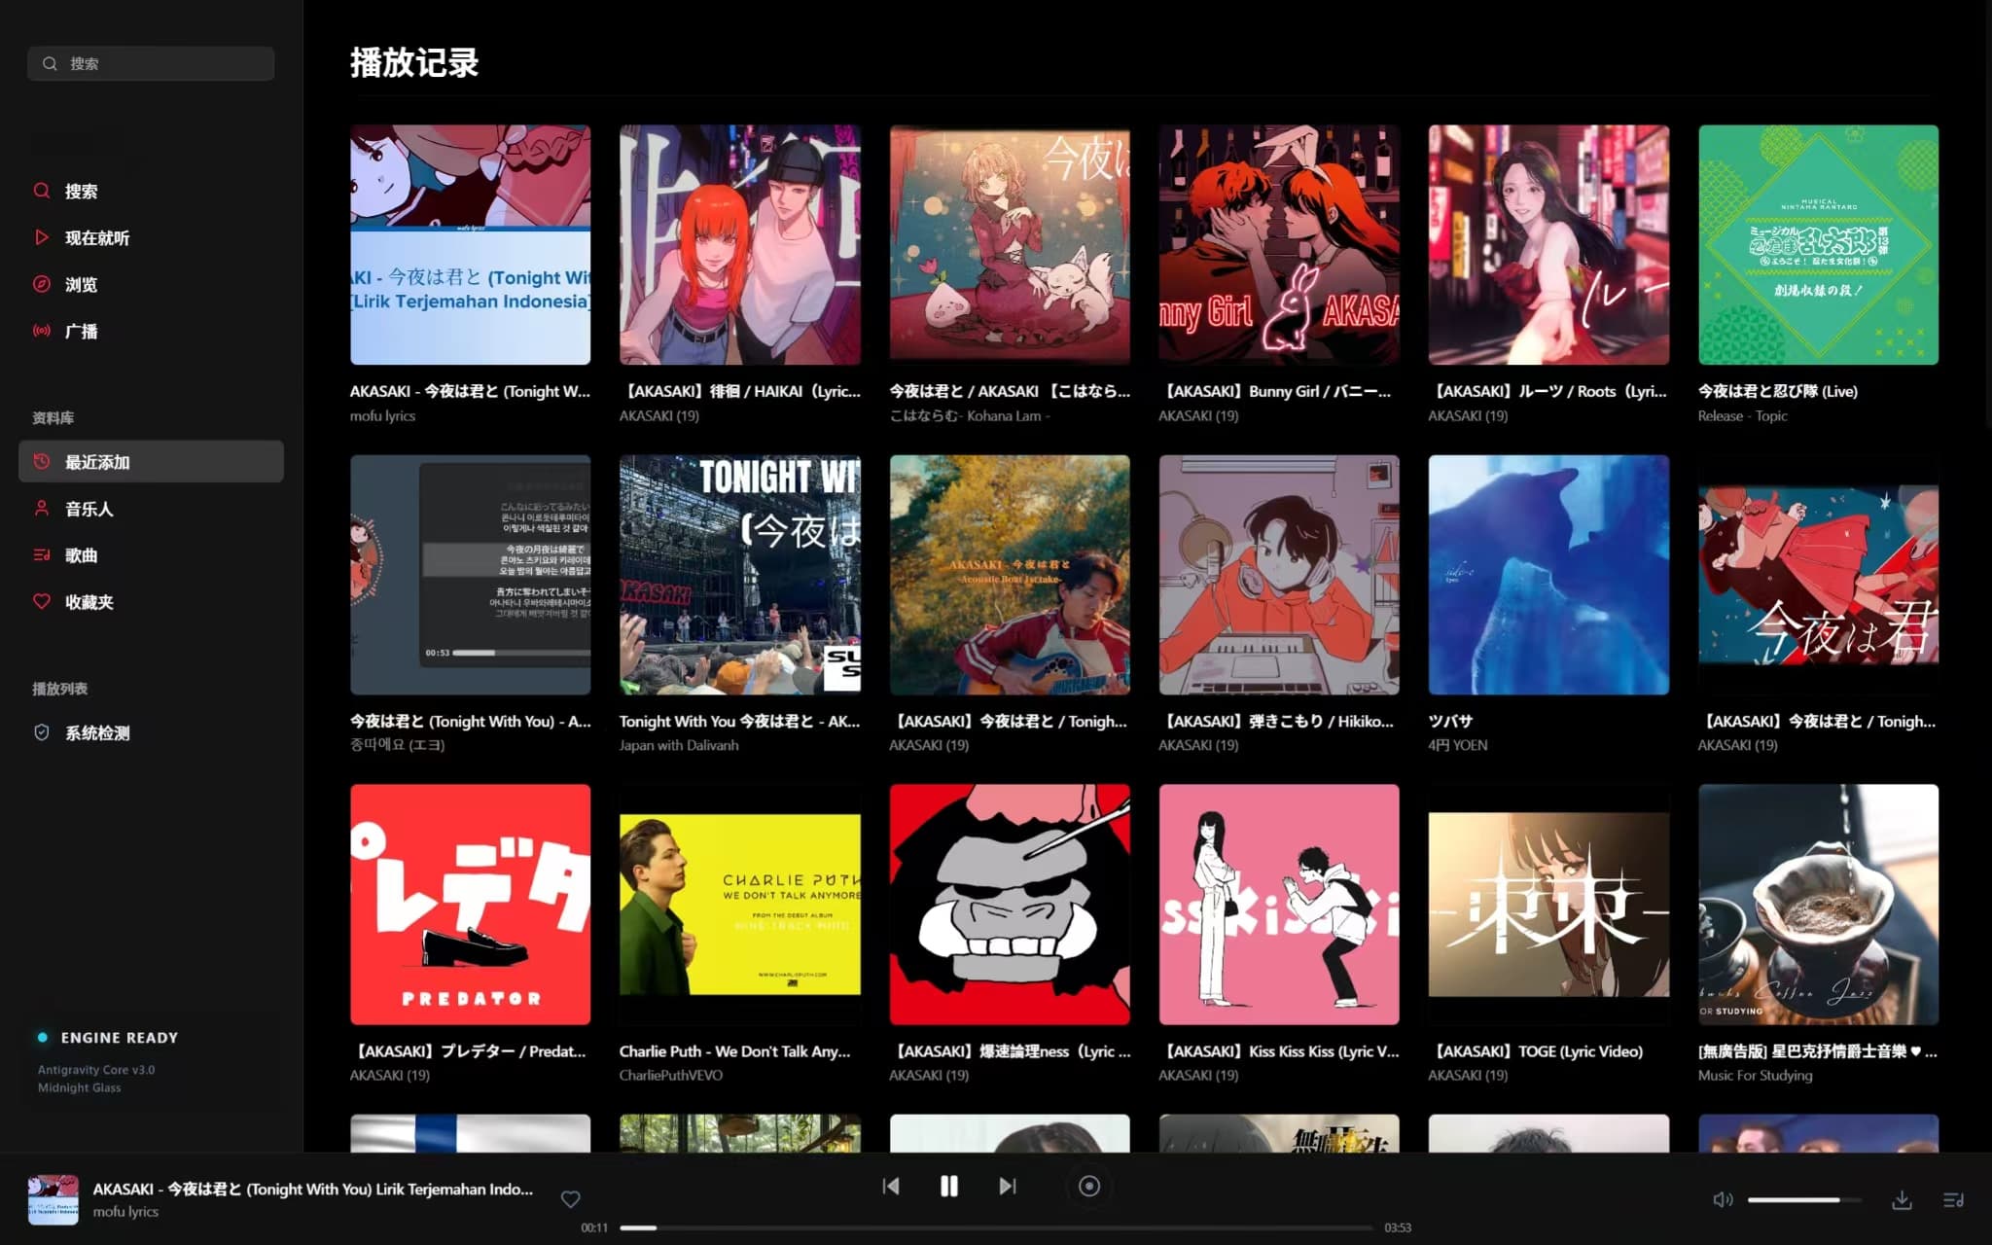1992x1245 pixels.
Task: Click title 今夜は君と (Tonight With You) - A...
Action: click(x=470, y=721)
